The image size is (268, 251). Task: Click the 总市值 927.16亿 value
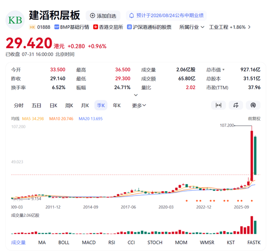(250, 70)
